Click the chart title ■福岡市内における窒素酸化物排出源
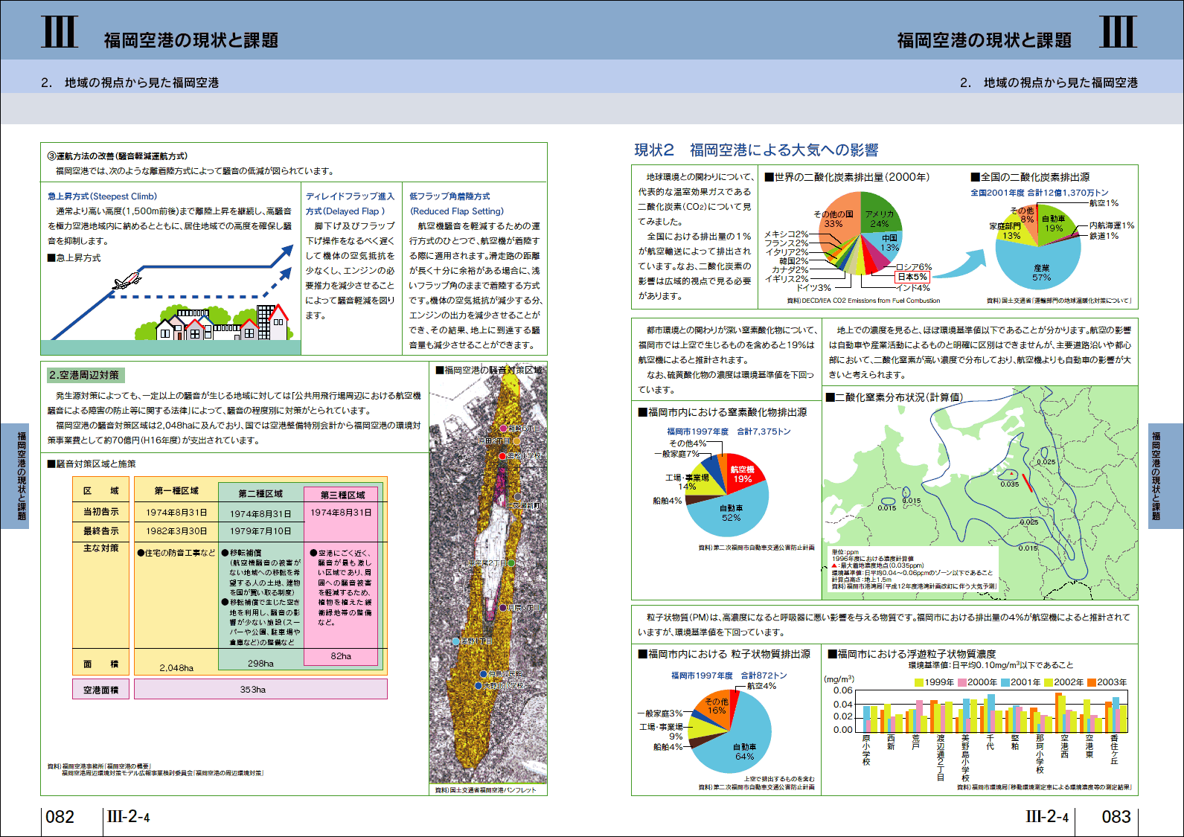Image resolution: width=1184 pixels, height=837 pixels. [x=723, y=412]
